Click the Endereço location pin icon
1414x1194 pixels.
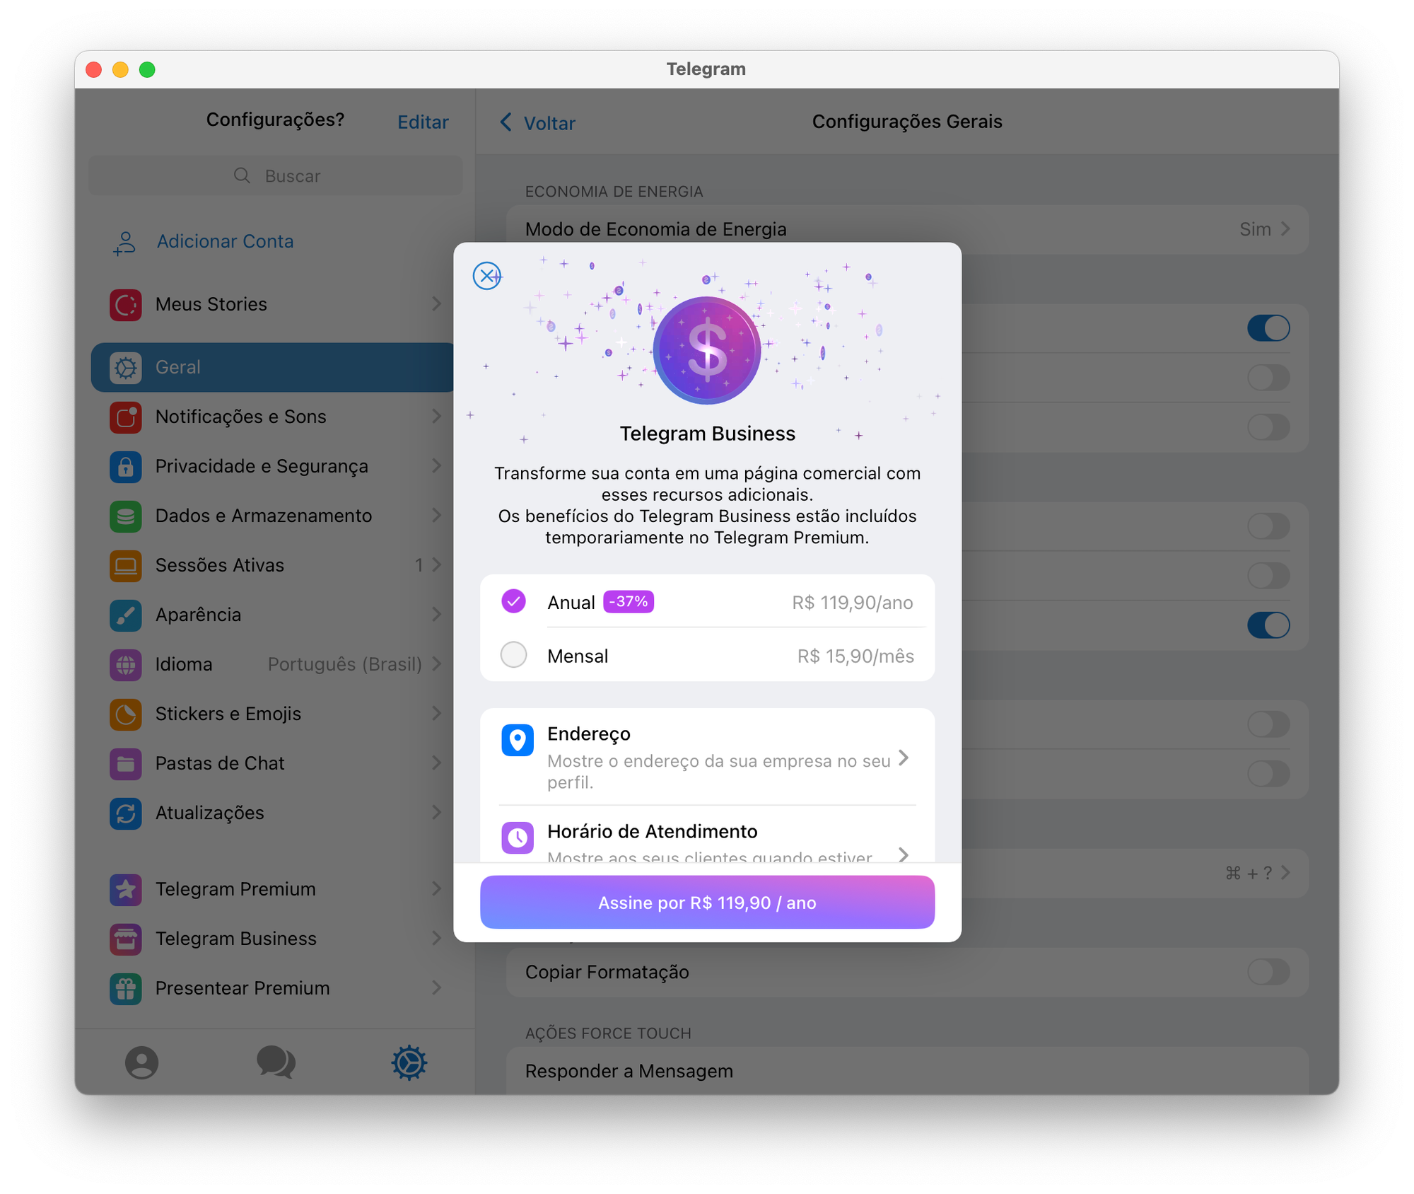pyautogui.click(x=518, y=741)
